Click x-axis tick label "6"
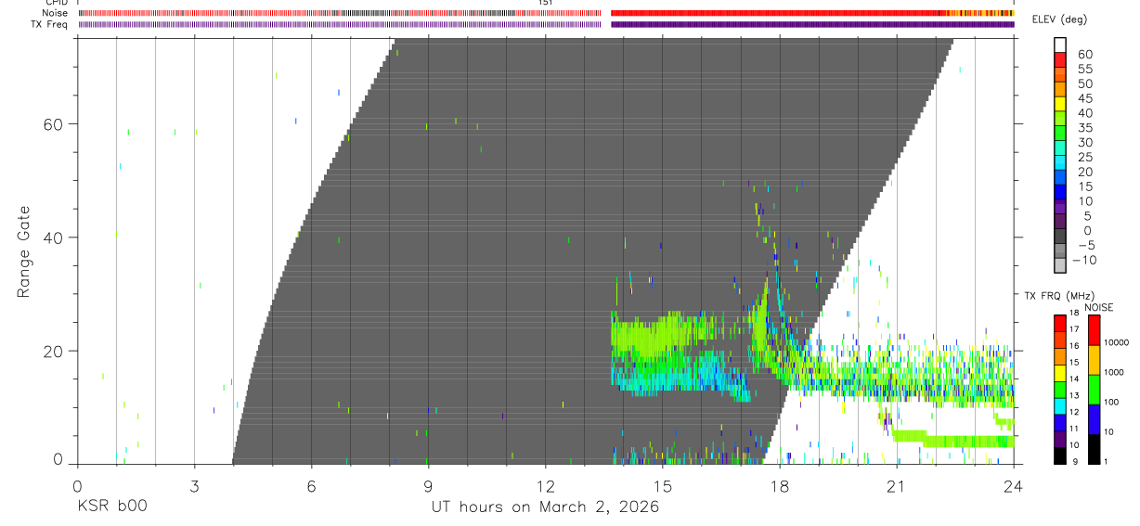The image size is (1140, 526). point(311,485)
